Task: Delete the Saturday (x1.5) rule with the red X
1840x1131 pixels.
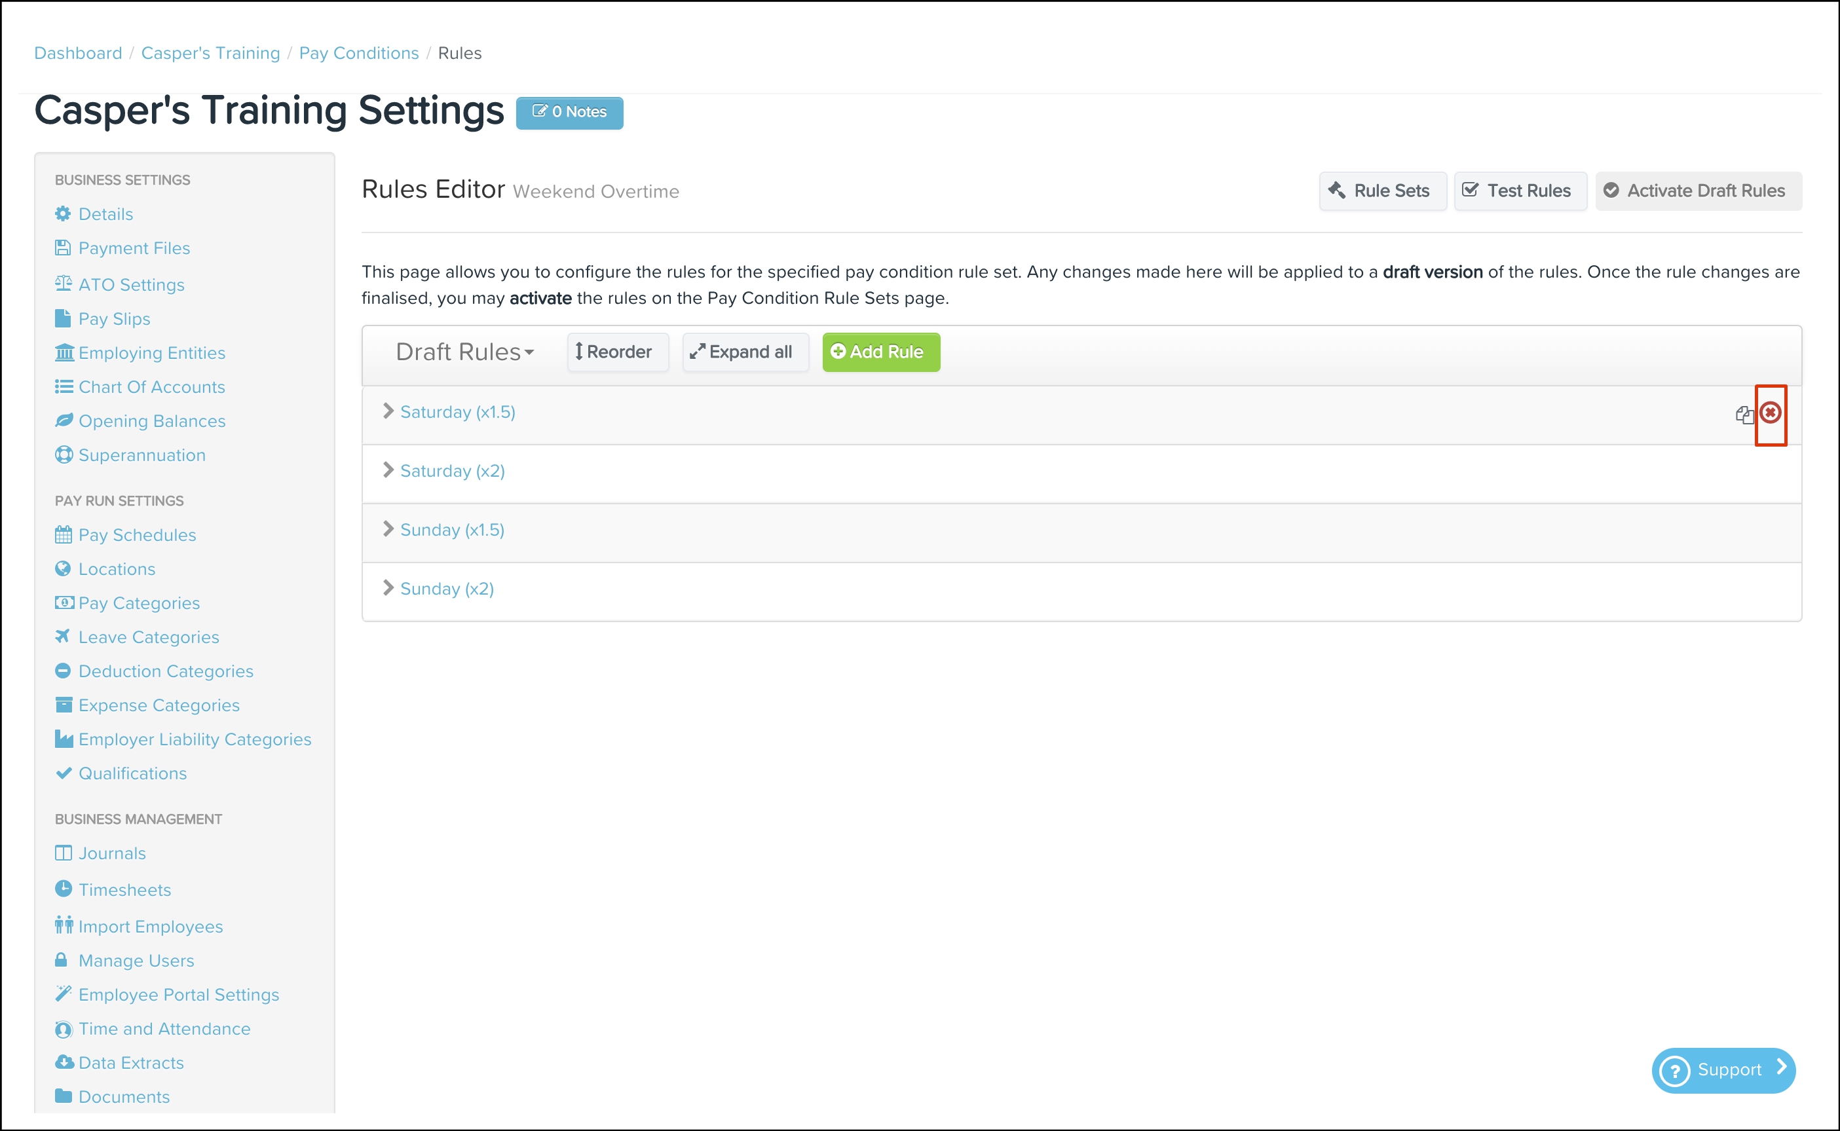Action: [1770, 412]
